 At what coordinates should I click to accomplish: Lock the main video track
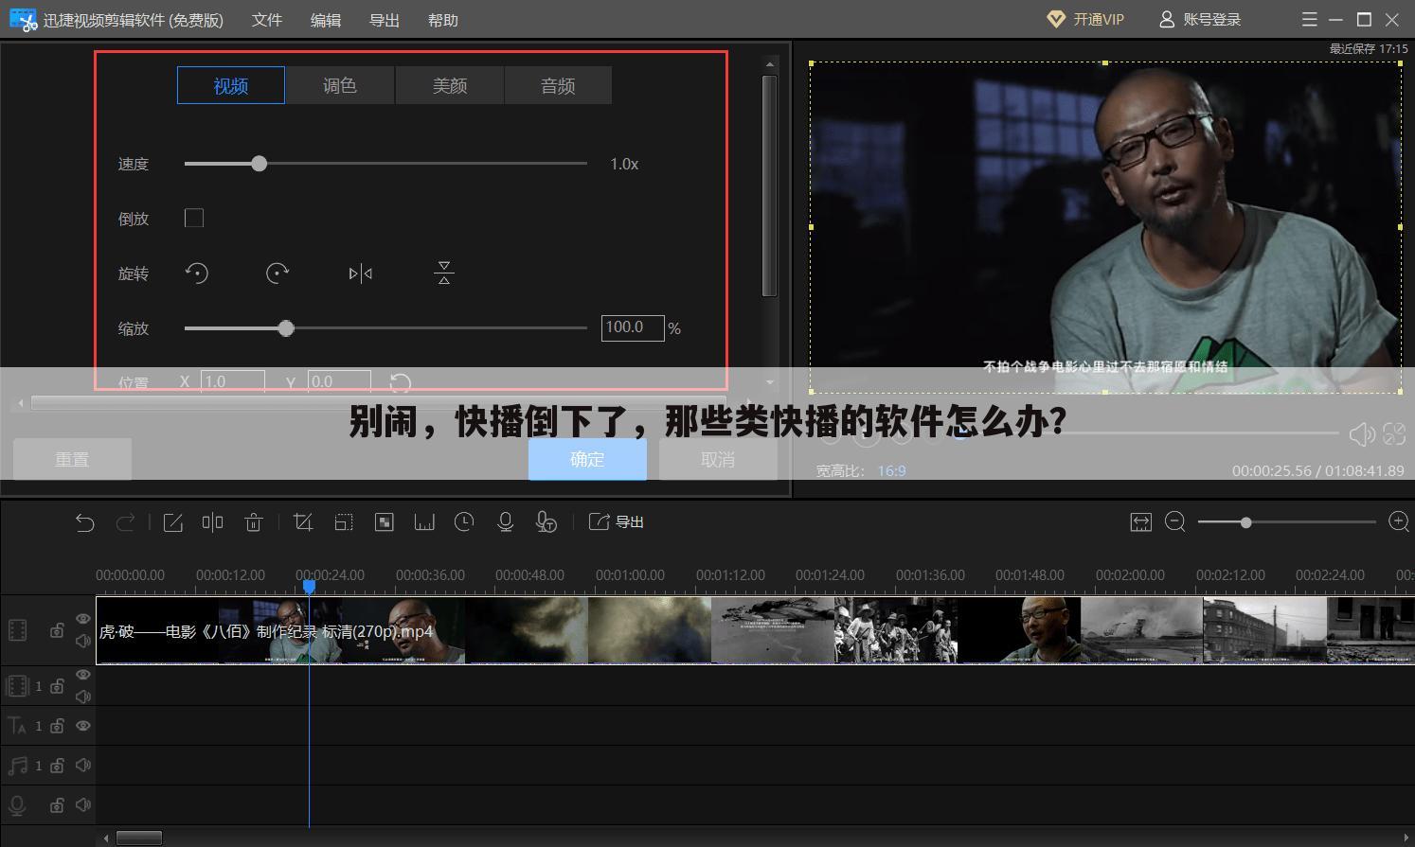57,630
